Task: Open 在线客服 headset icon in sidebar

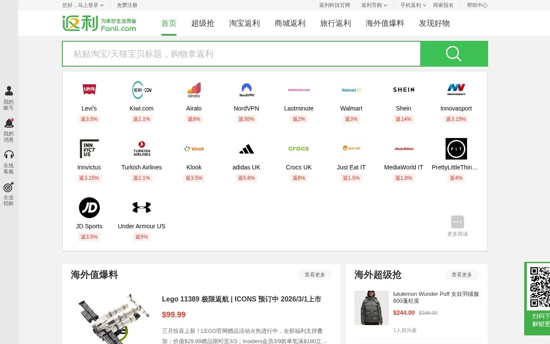Action: 9,155
